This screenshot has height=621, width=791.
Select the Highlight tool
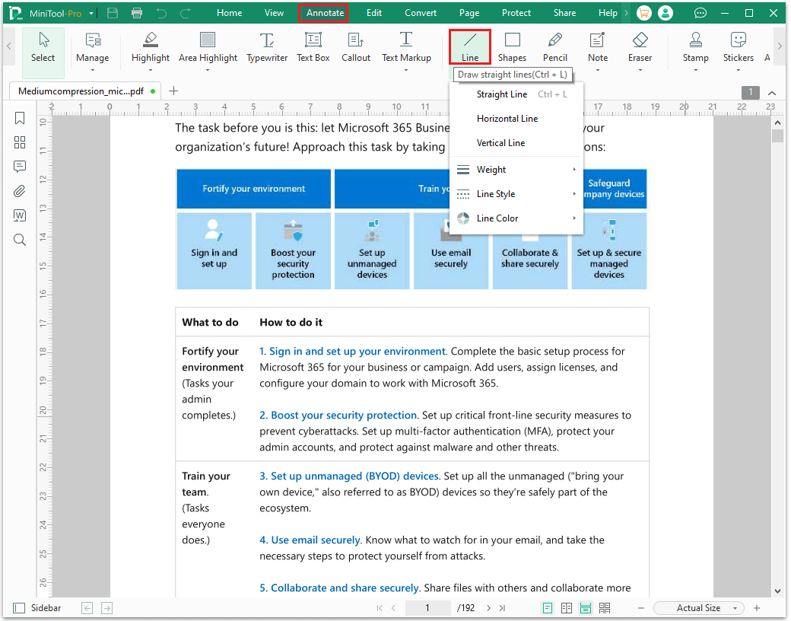pyautogui.click(x=150, y=47)
